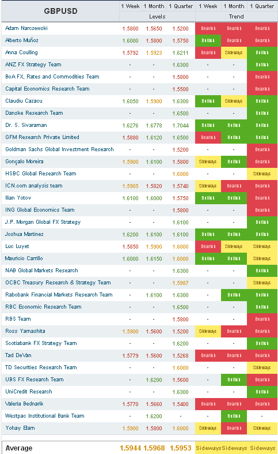Screen dimensions: 278x454
Task: Open Rabobank Financial Markets Research Team link
Action: click(59, 295)
